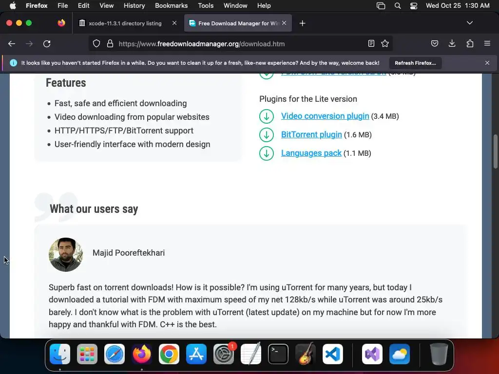Click the info icon in notification bar
Image resolution: width=499 pixels, height=374 pixels.
point(13,63)
